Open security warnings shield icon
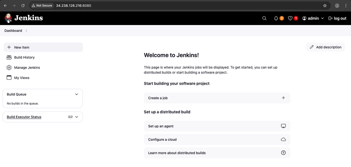 coord(290,18)
